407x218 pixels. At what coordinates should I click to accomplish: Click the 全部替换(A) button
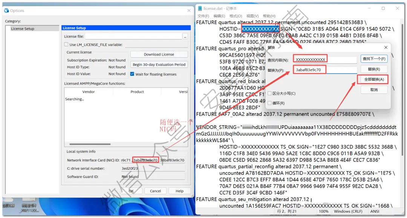pyautogui.click(x=374, y=79)
